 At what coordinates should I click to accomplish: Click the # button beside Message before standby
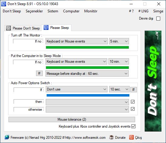(x=39, y=73)
